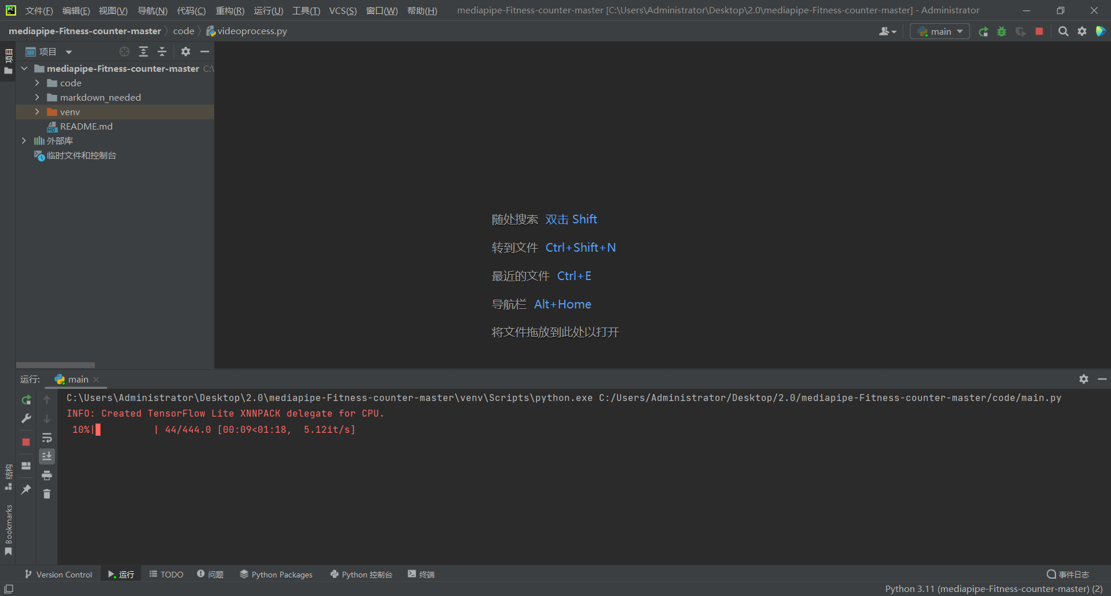The width and height of the screenshot is (1111, 596).
Task: Hide the project tool window
Action: click(x=205, y=51)
